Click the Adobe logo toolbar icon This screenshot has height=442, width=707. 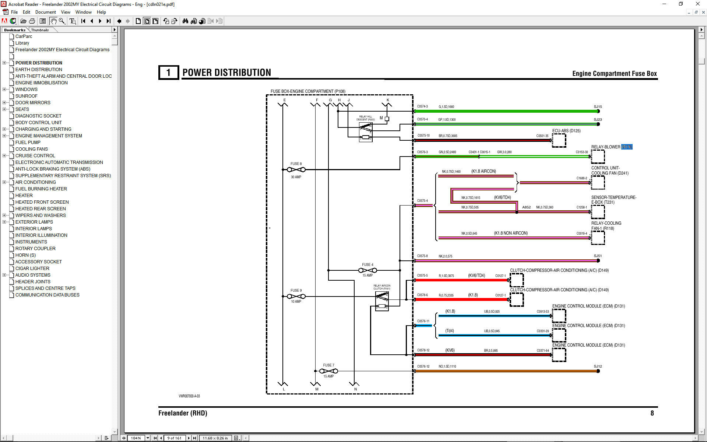point(4,21)
